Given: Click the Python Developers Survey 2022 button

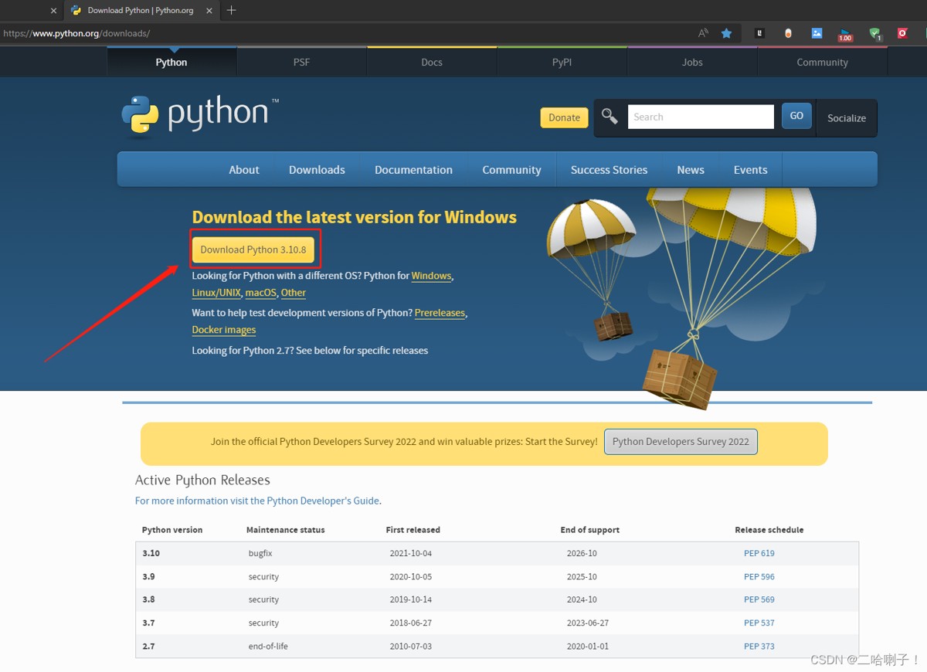Looking at the screenshot, I should [681, 442].
